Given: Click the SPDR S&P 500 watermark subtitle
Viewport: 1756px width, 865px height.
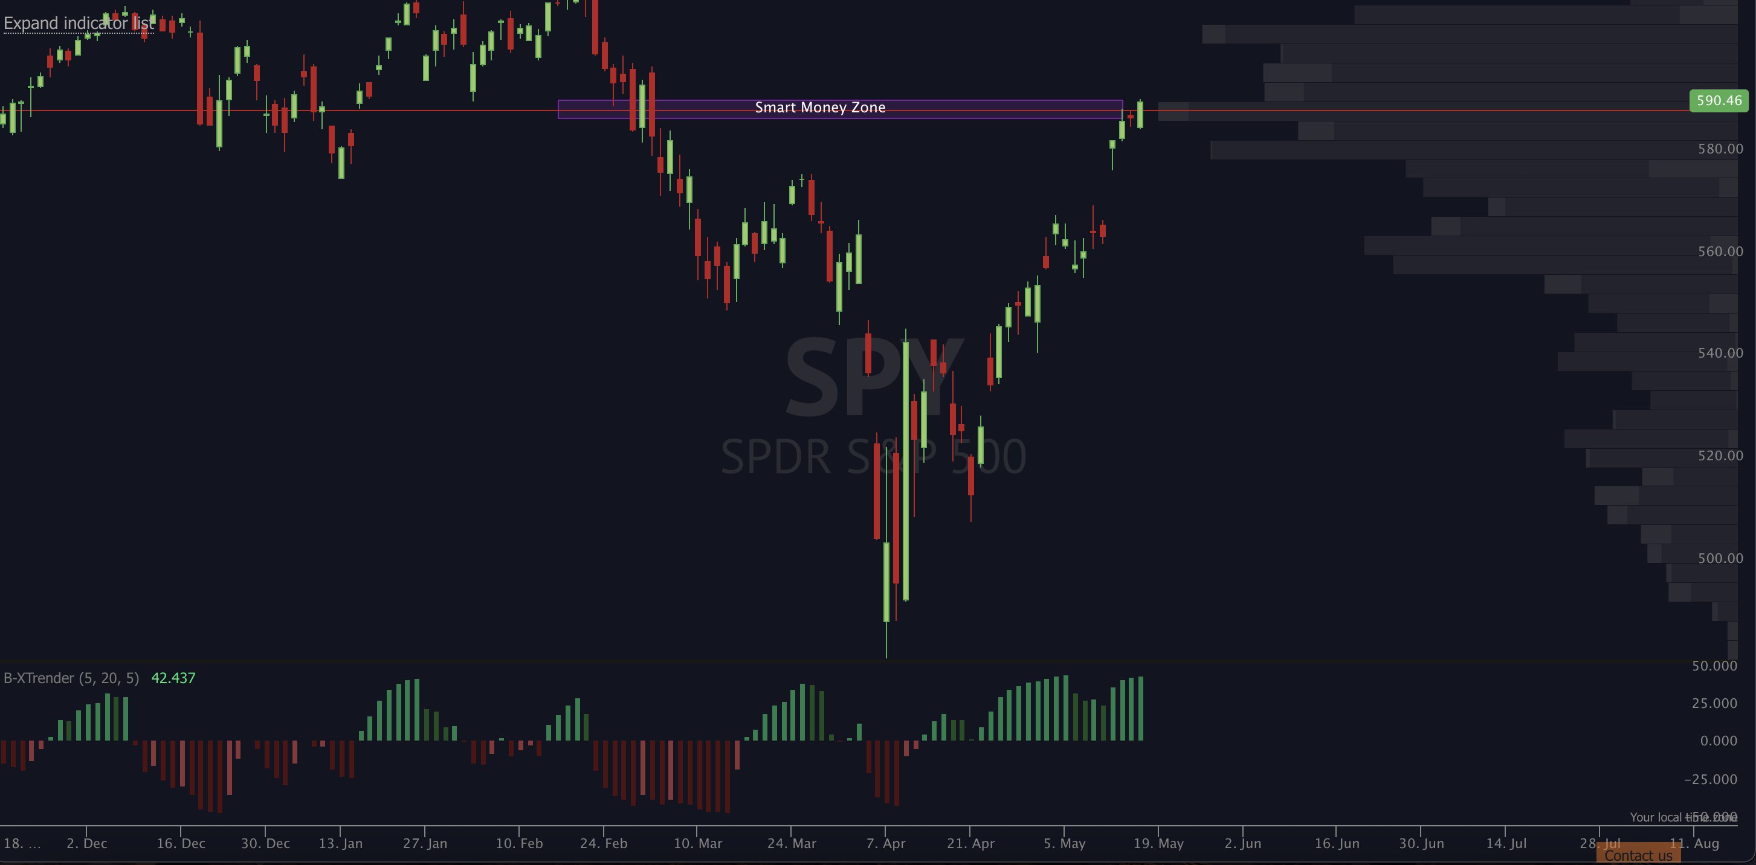Looking at the screenshot, I should [x=873, y=457].
